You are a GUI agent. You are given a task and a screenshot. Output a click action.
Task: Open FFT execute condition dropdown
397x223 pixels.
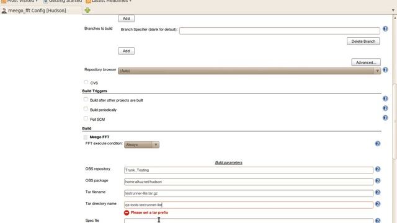(x=141, y=144)
